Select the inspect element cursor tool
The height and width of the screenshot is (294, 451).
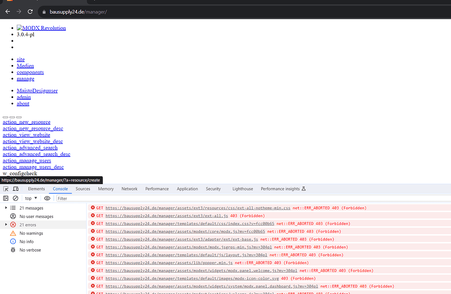(x=6, y=189)
